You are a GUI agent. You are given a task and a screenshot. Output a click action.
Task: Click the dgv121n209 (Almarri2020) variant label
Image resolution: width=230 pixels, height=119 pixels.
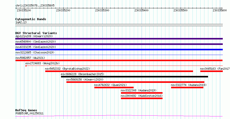(34, 36)
